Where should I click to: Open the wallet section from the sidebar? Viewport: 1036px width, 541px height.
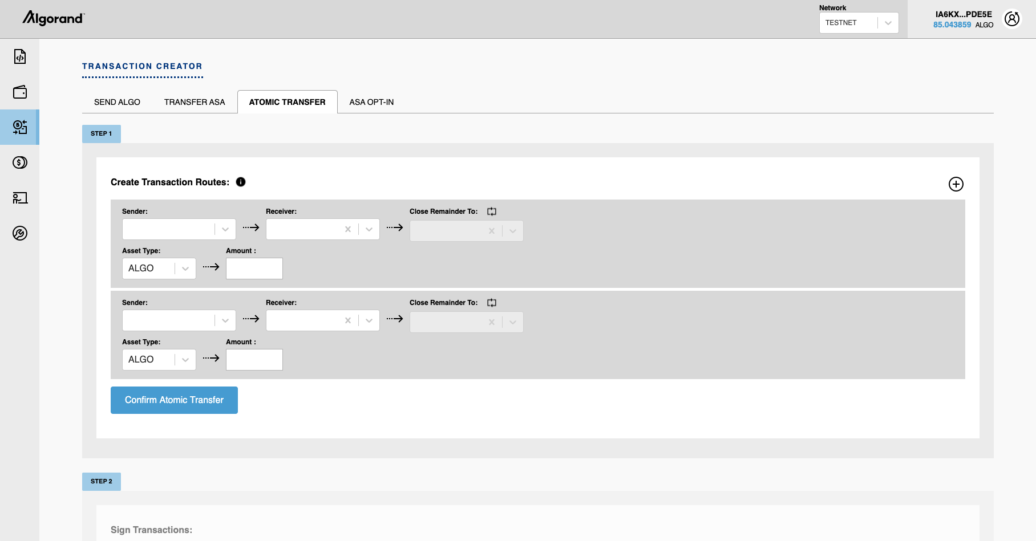pos(20,92)
